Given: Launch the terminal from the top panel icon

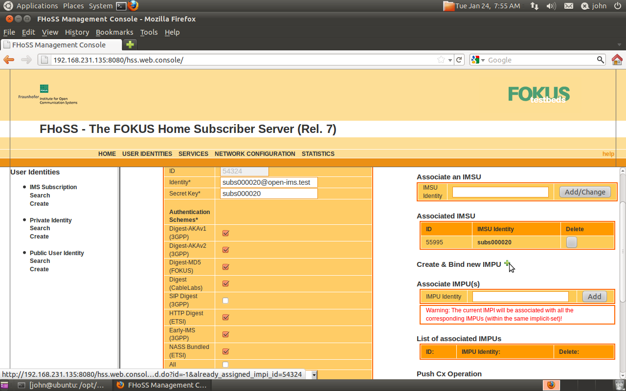Looking at the screenshot, I should [121, 6].
